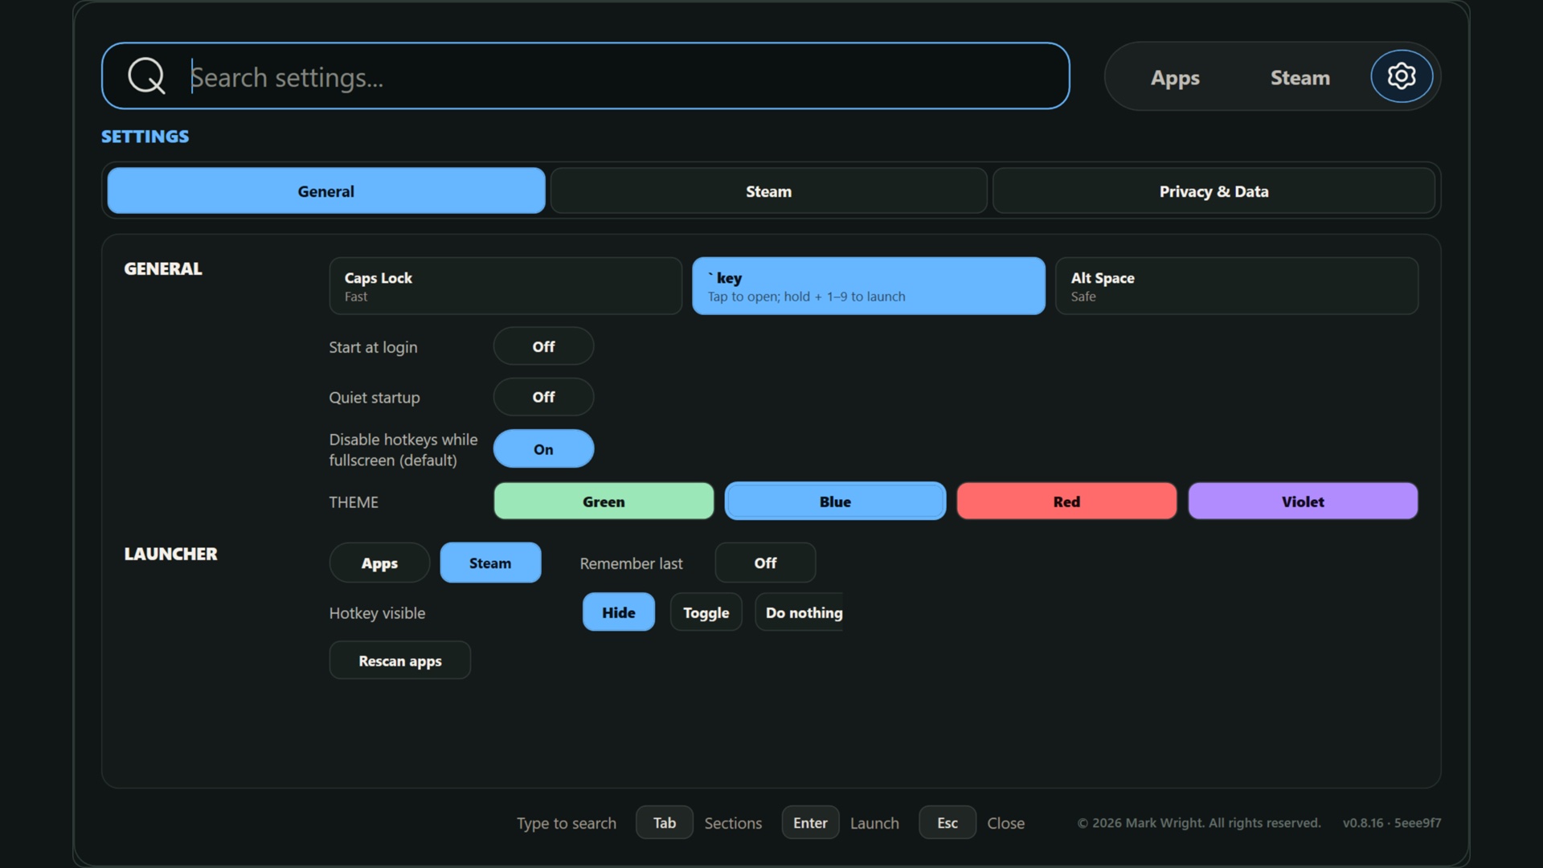The width and height of the screenshot is (1543, 868).
Task: Switch to Apps in the top switcher
Action: tap(1175, 78)
